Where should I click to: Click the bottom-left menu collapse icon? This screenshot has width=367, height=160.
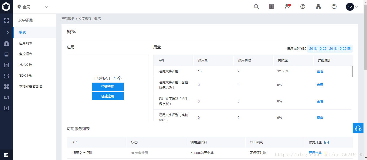(x=6, y=155)
